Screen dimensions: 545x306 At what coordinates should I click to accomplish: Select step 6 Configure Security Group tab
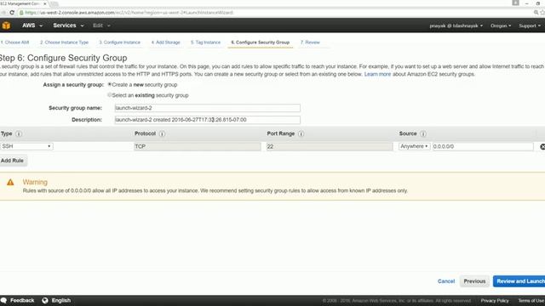tap(261, 42)
